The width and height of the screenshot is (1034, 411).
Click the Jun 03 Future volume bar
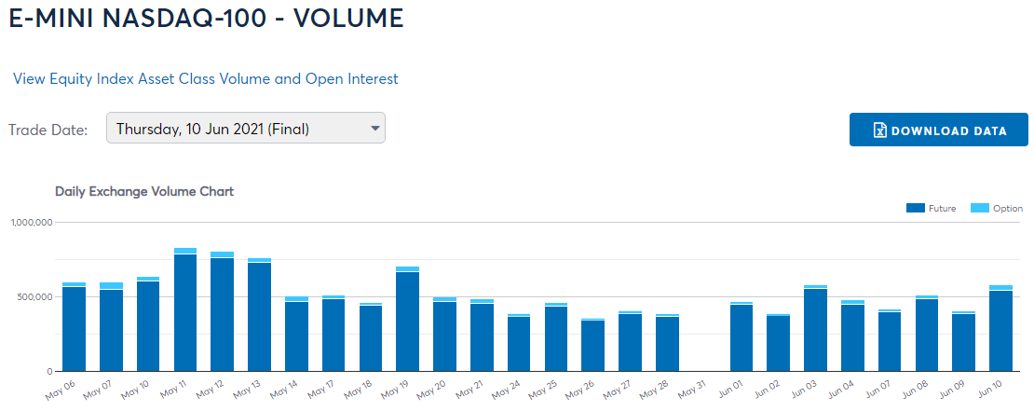[x=815, y=330]
